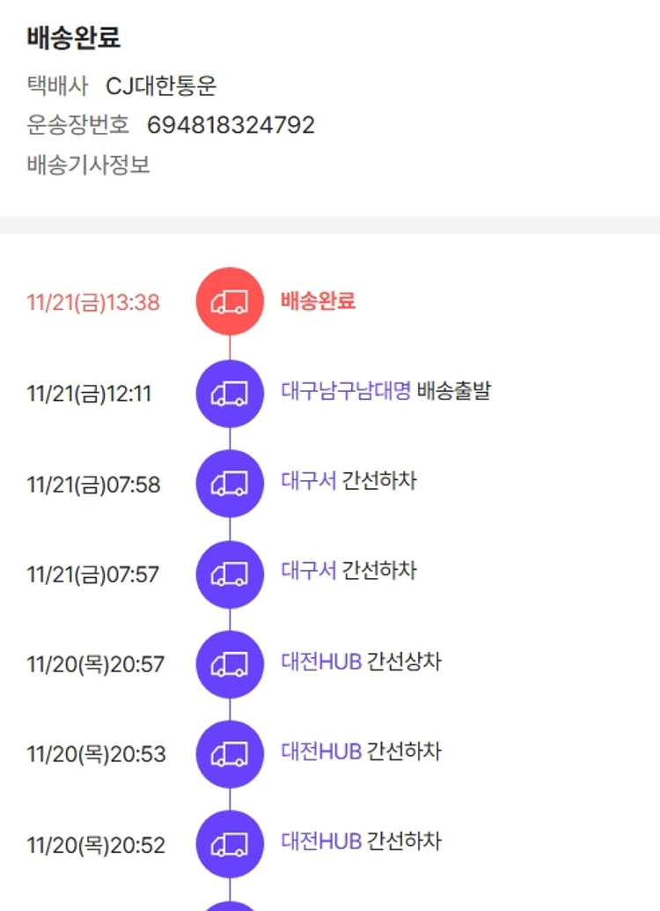Click the 배송완료 heading at top
660x911 pixels.
coord(73,38)
